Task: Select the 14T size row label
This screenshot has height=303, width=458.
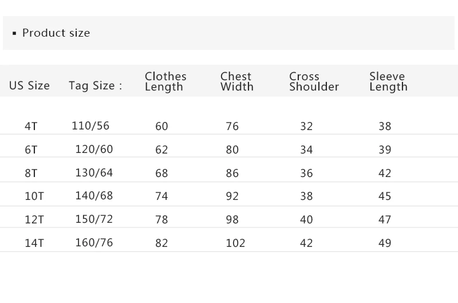Action: (x=34, y=243)
